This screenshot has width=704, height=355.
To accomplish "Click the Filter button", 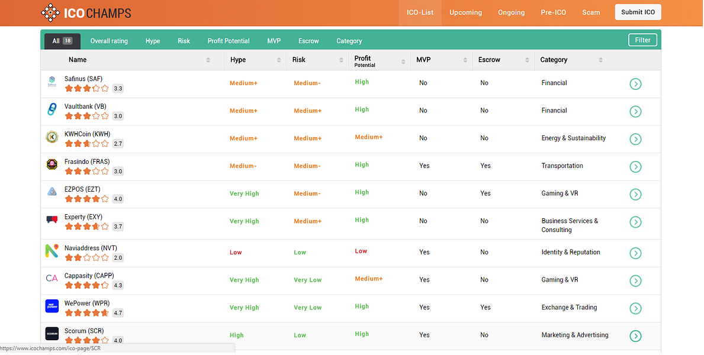I will pos(642,40).
